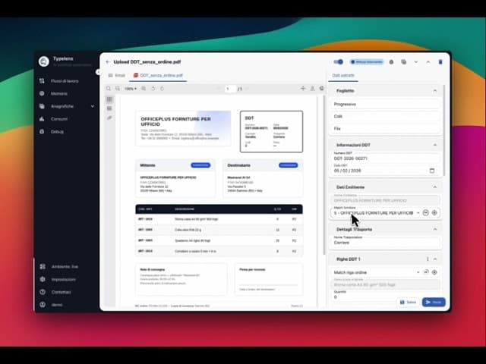
Task: Click the Progressivo field
Action: pyautogui.click(x=385, y=104)
